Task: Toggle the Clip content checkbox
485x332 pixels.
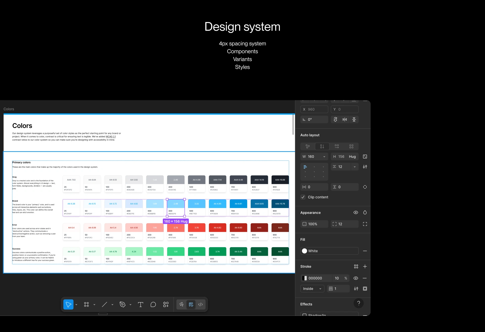Action: (x=303, y=197)
